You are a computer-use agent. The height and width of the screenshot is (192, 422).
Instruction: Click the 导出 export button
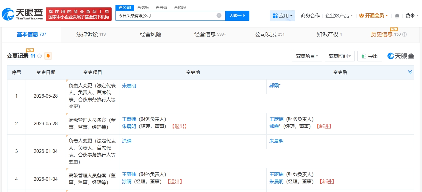370,56
